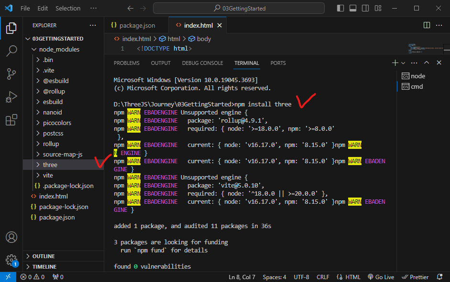Open Explorer views and more actions
The height and width of the screenshot is (282, 450).
tap(93, 25)
